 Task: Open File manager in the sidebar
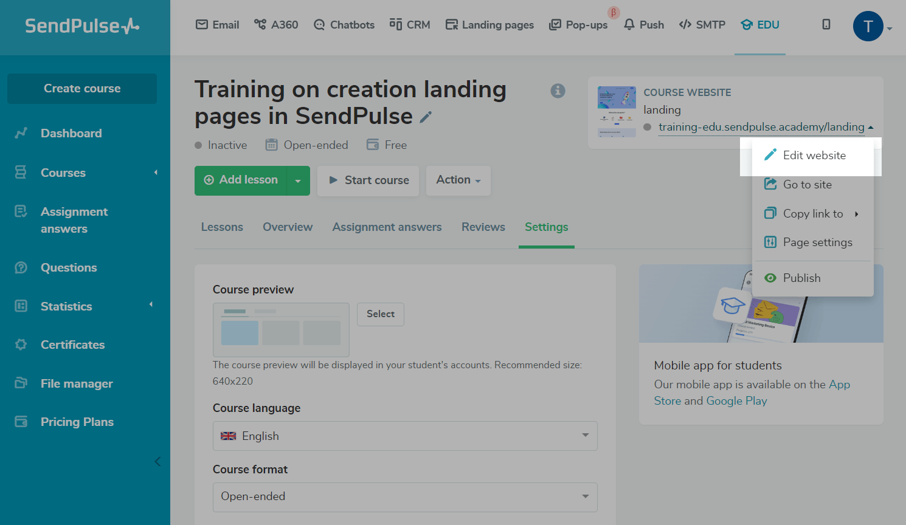tap(77, 383)
